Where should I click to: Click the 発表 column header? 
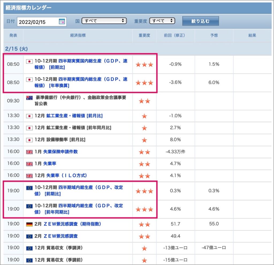pyautogui.click(x=13, y=36)
